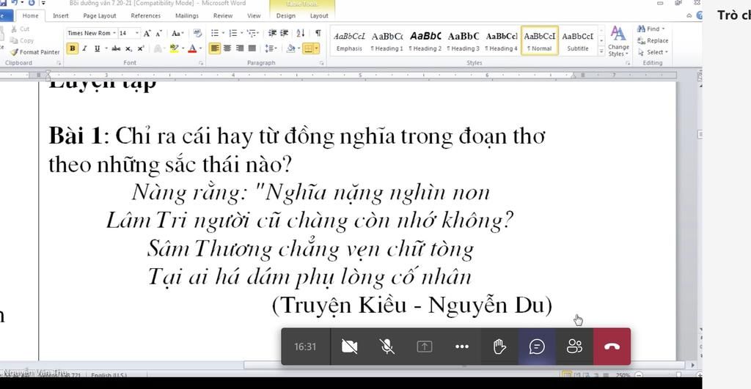The width and height of the screenshot is (751, 389).
Task: Apply Subscript formatting
Action: coord(128,48)
